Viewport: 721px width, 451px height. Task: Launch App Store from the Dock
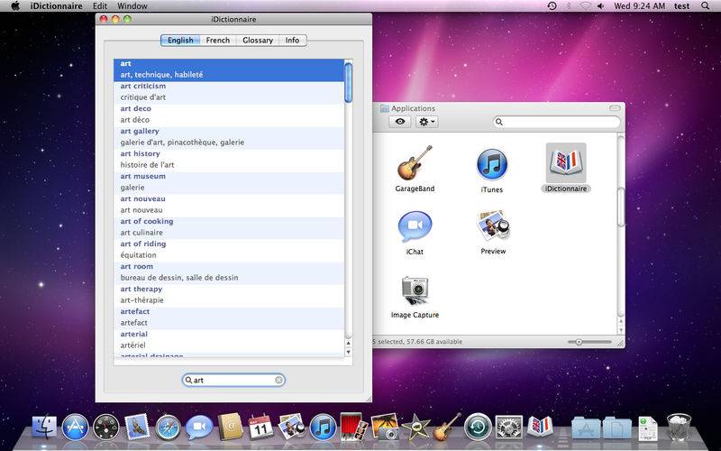pyautogui.click(x=75, y=427)
